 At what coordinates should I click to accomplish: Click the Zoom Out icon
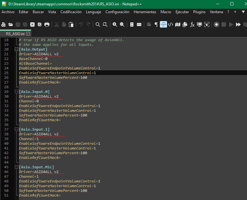[122, 24]
